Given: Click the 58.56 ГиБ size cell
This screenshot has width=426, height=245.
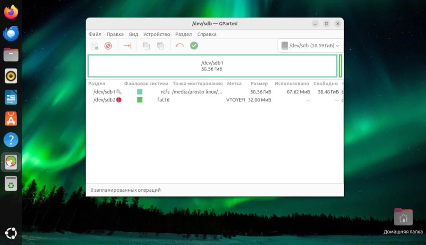Looking at the screenshot, I should [x=261, y=92].
